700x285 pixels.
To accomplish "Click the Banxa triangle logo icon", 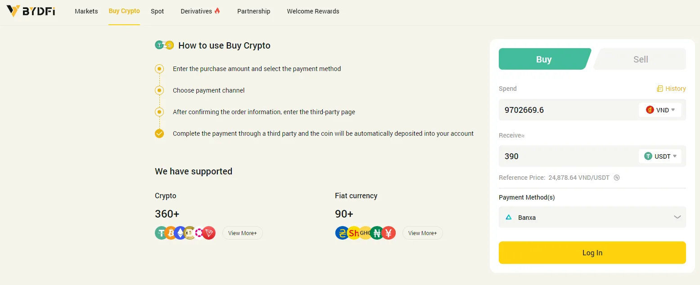I will (509, 217).
